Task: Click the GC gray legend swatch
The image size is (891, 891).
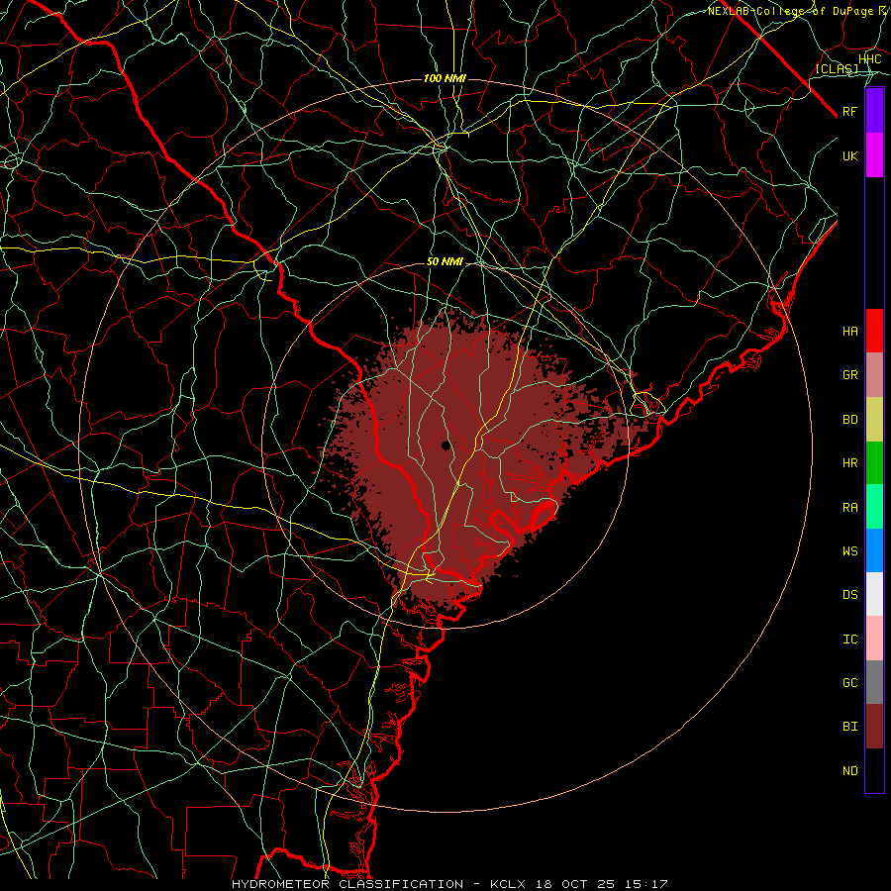Action: [x=874, y=682]
